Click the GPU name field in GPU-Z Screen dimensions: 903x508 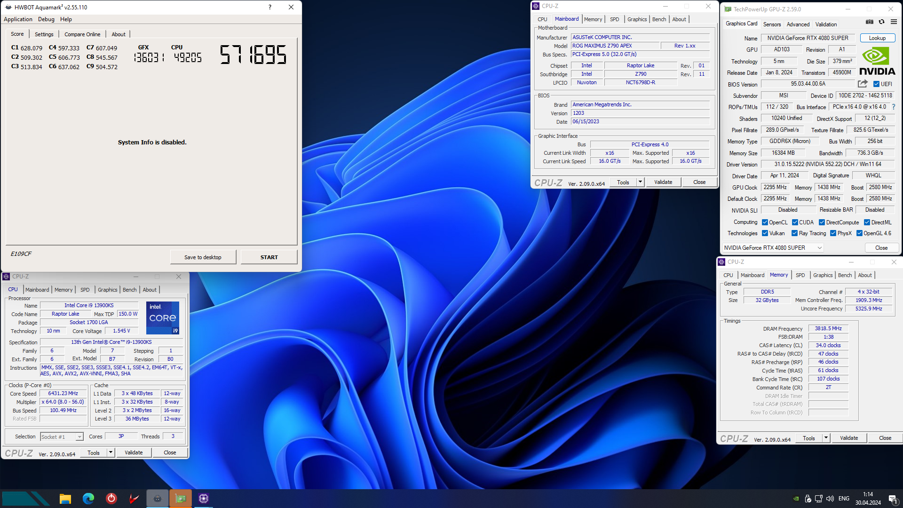(808, 38)
